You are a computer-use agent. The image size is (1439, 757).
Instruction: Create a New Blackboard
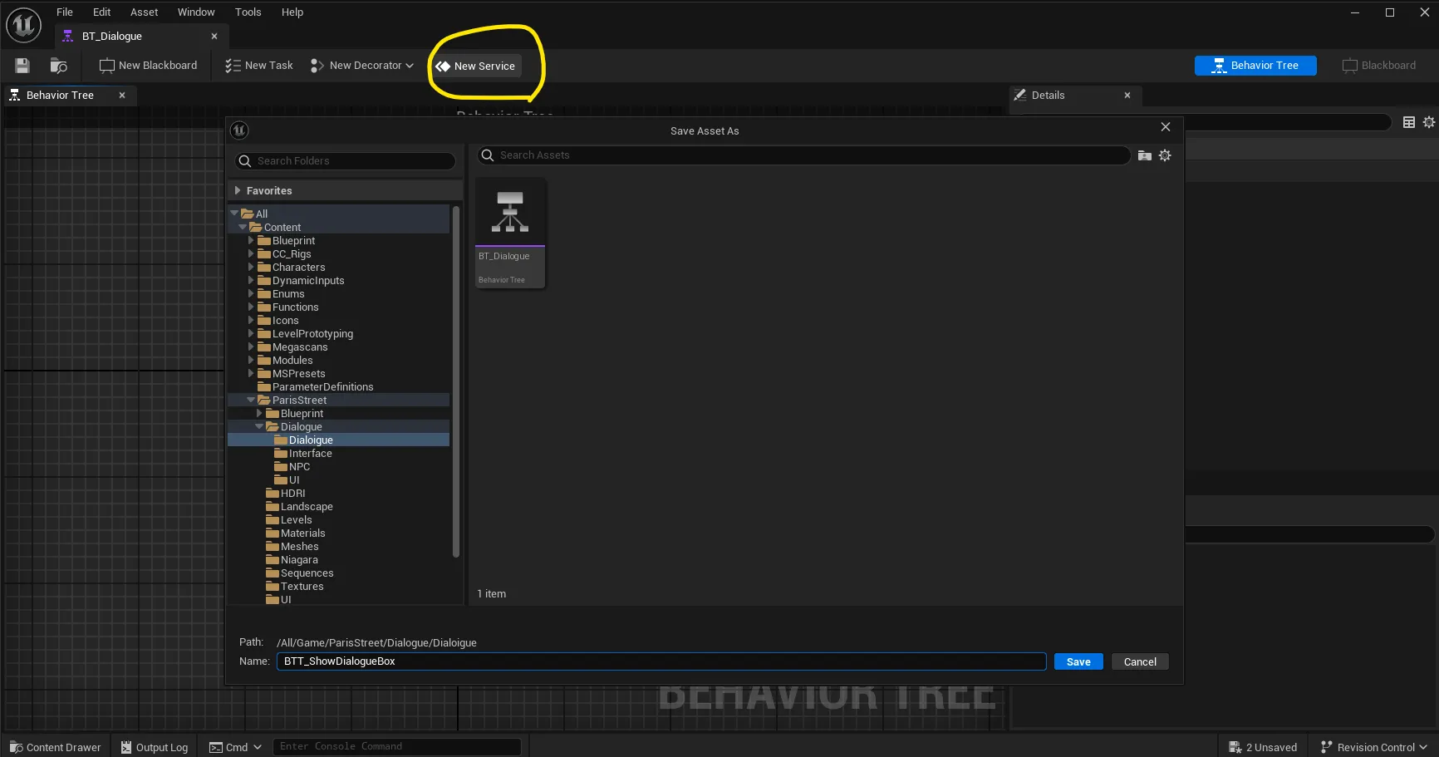tap(149, 66)
